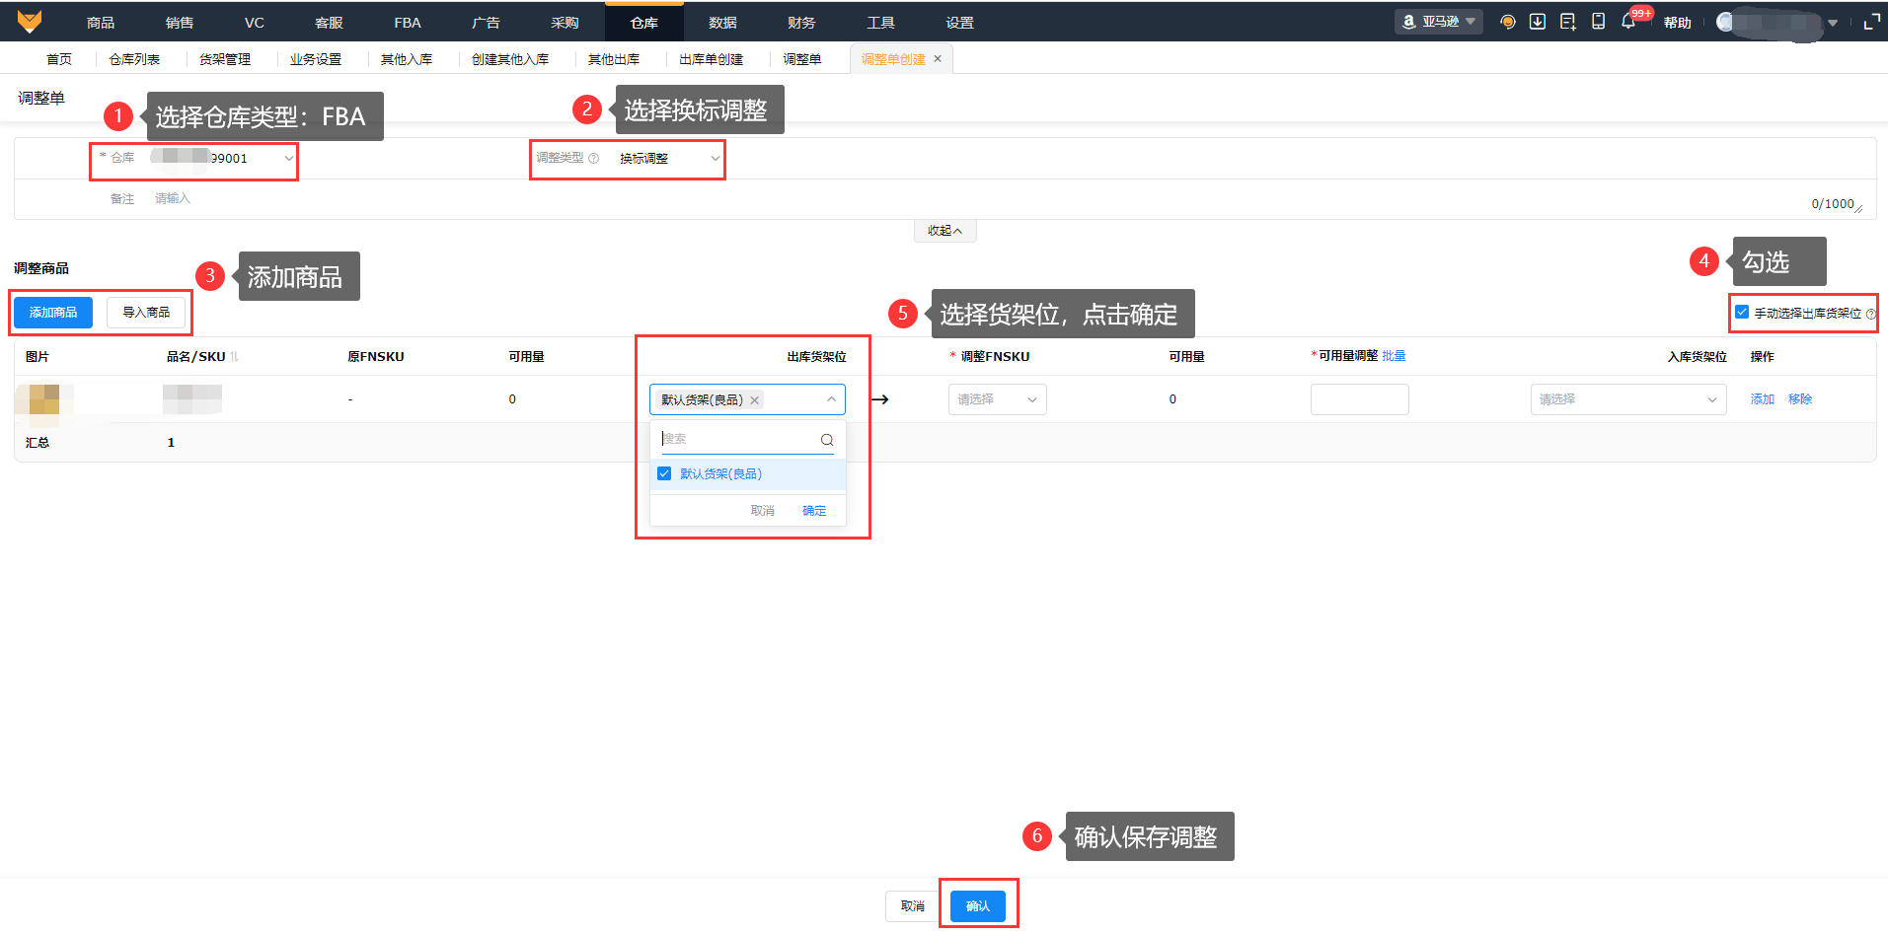Open the customer support headset icon
Screen dimensions: 1888x934
click(x=1507, y=22)
